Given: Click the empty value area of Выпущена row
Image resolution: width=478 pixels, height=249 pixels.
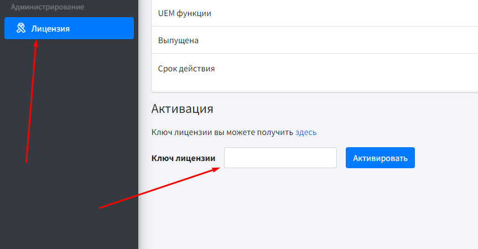Looking at the screenshot, I should pos(360,40).
